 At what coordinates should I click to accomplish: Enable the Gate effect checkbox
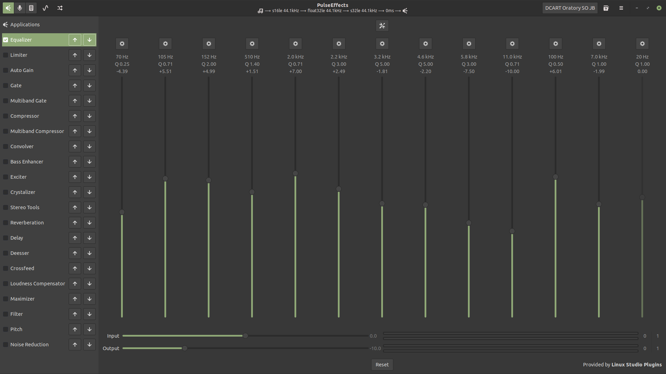click(x=6, y=86)
